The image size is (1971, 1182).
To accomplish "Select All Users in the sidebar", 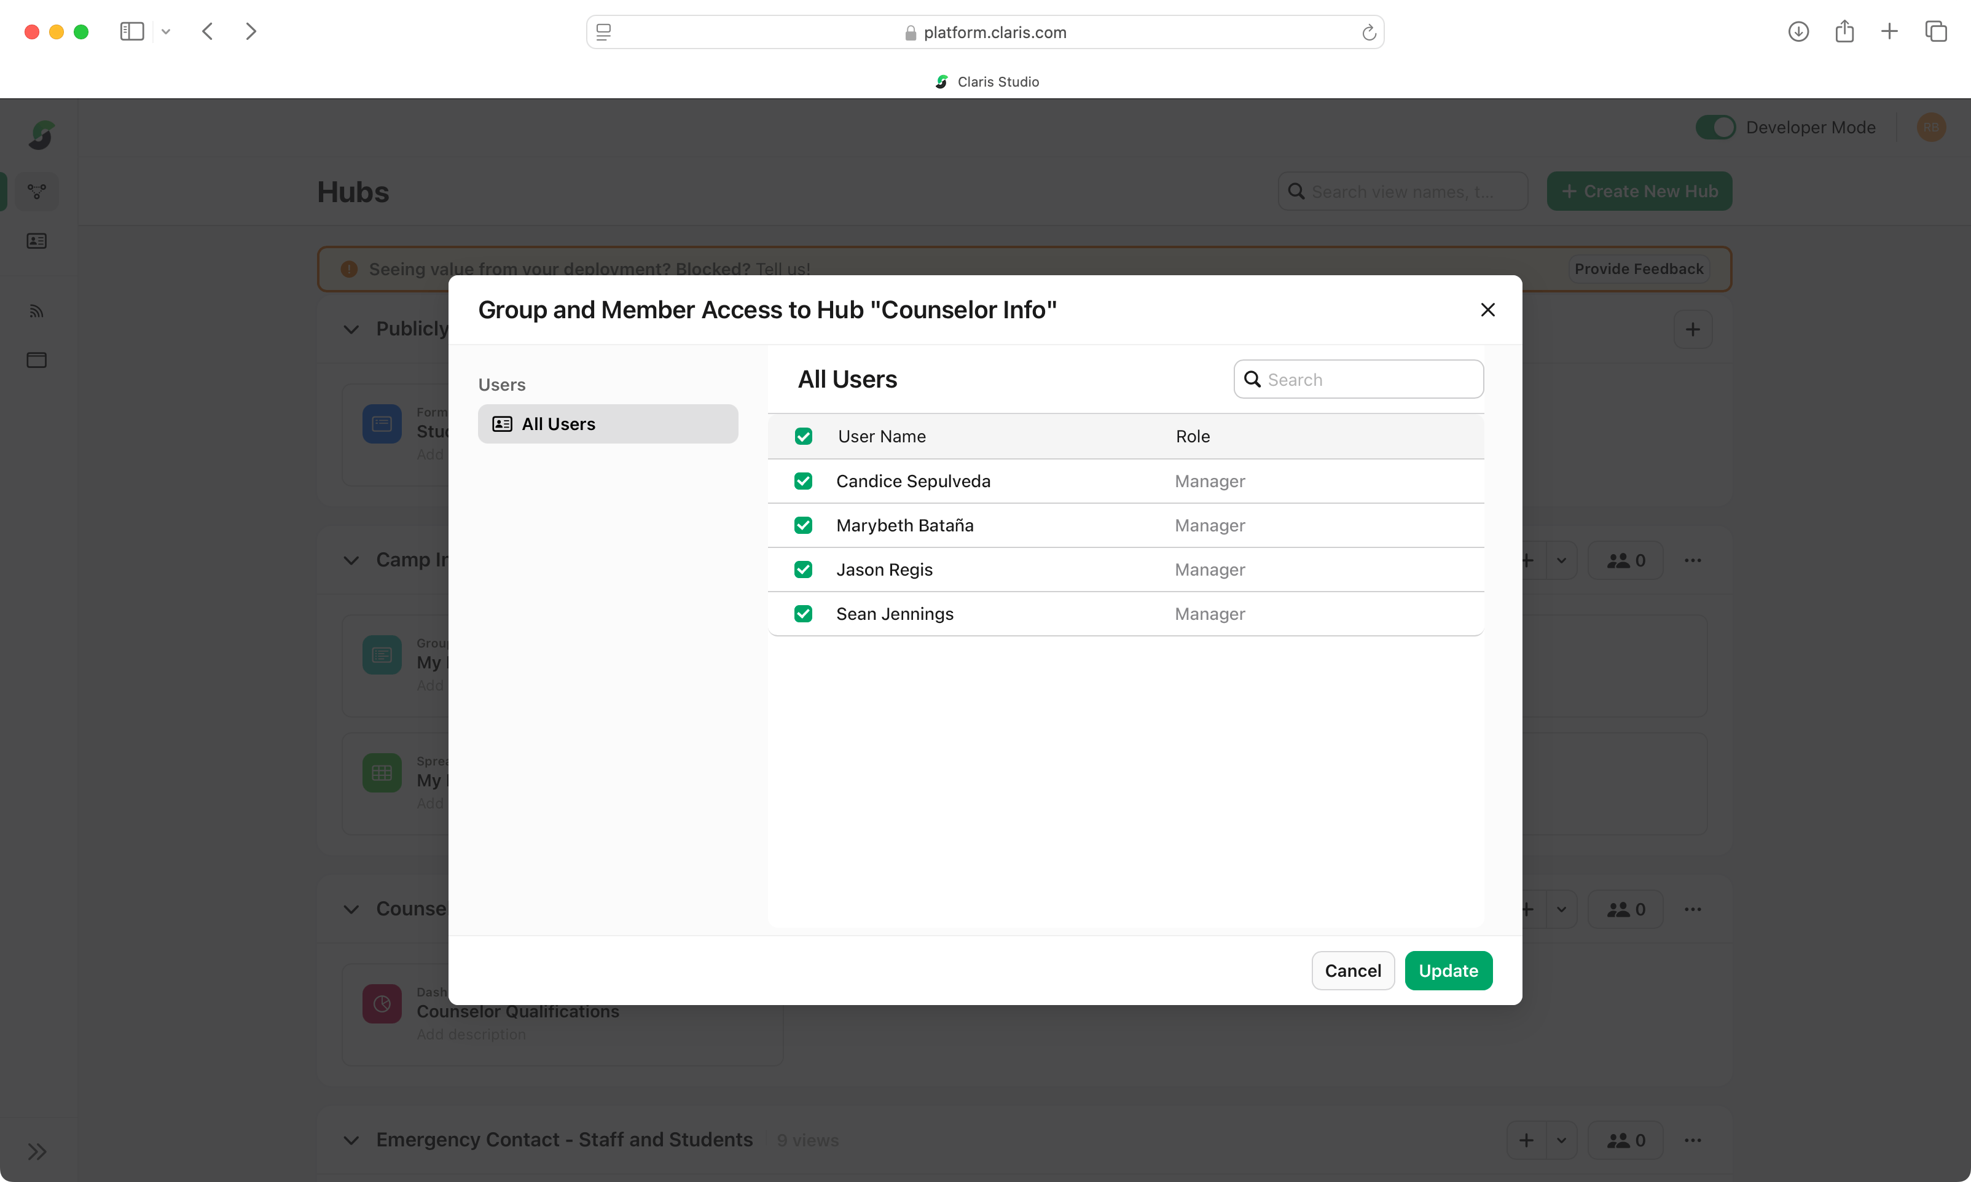I will [x=607, y=424].
